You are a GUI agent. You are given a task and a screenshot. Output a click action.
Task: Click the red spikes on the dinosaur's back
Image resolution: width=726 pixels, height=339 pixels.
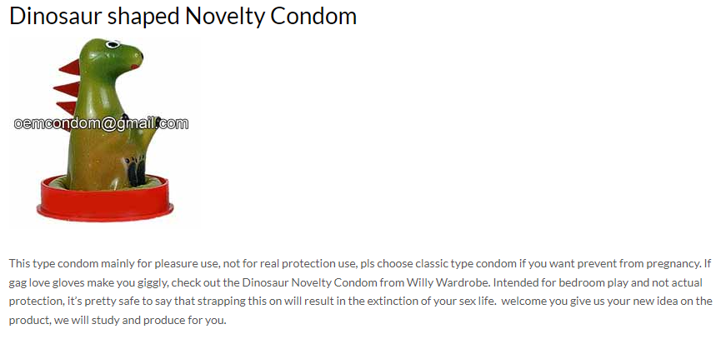pos(68,87)
